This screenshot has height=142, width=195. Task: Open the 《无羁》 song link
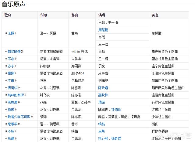[x=10, y=34]
